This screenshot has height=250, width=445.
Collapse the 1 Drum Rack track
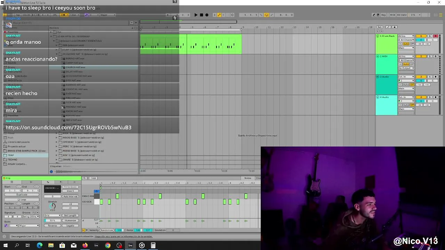[378, 36]
